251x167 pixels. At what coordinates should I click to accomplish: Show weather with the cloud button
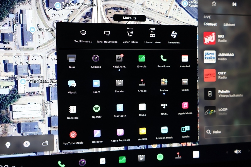tap(45, 143)
